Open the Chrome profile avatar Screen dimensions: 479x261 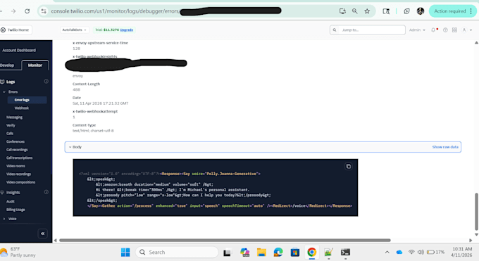[421, 11]
